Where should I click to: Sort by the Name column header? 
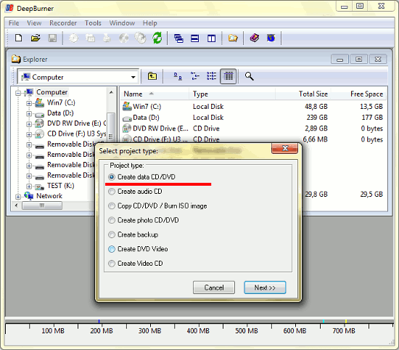[155, 94]
